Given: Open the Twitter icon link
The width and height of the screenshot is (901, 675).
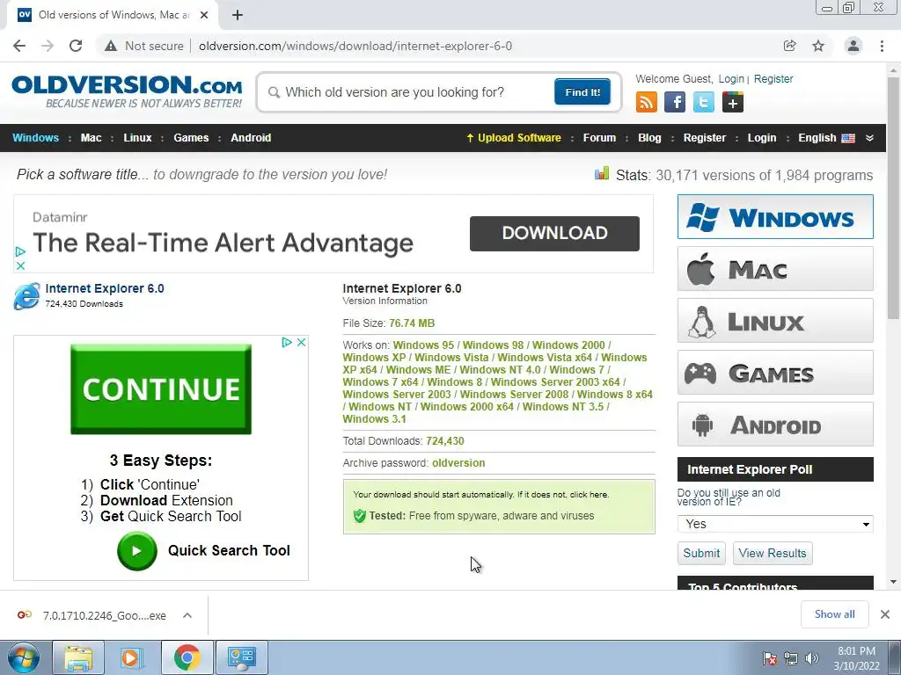Looking at the screenshot, I should click(703, 102).
